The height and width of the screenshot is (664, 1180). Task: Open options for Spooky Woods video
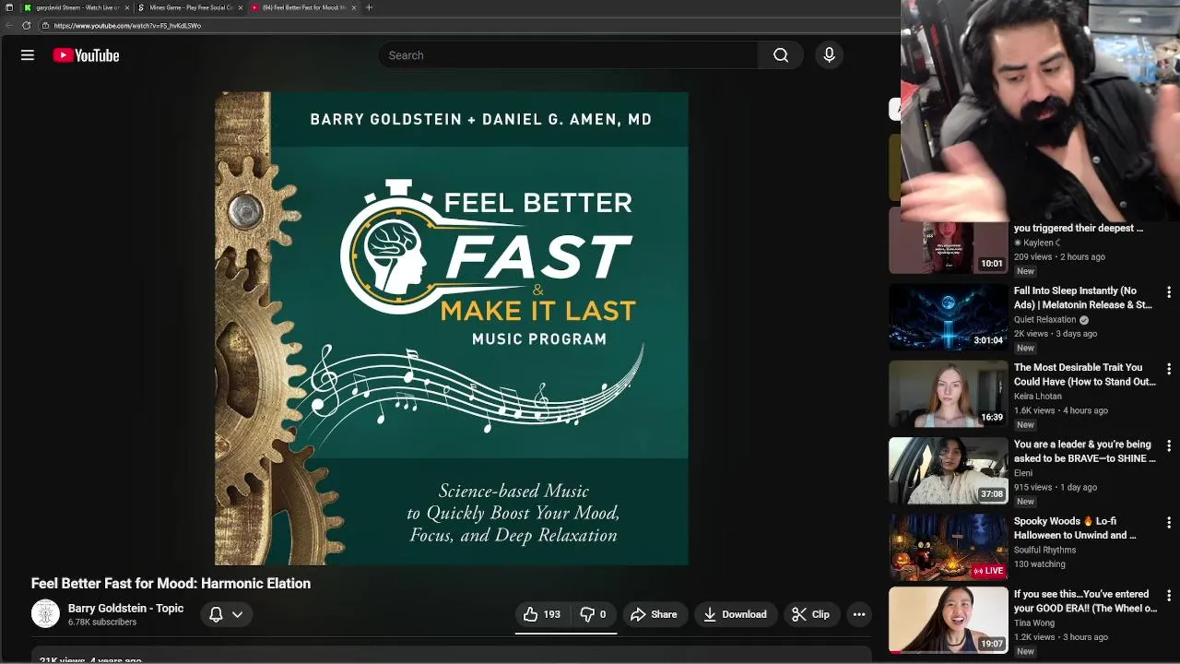point(1169,522)
